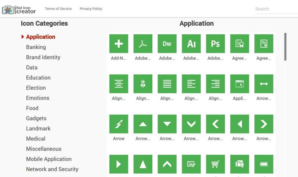This screenshot has width=298, height=177.
Task: Choose the Align justify lines icon
Action: pos(167,84)
